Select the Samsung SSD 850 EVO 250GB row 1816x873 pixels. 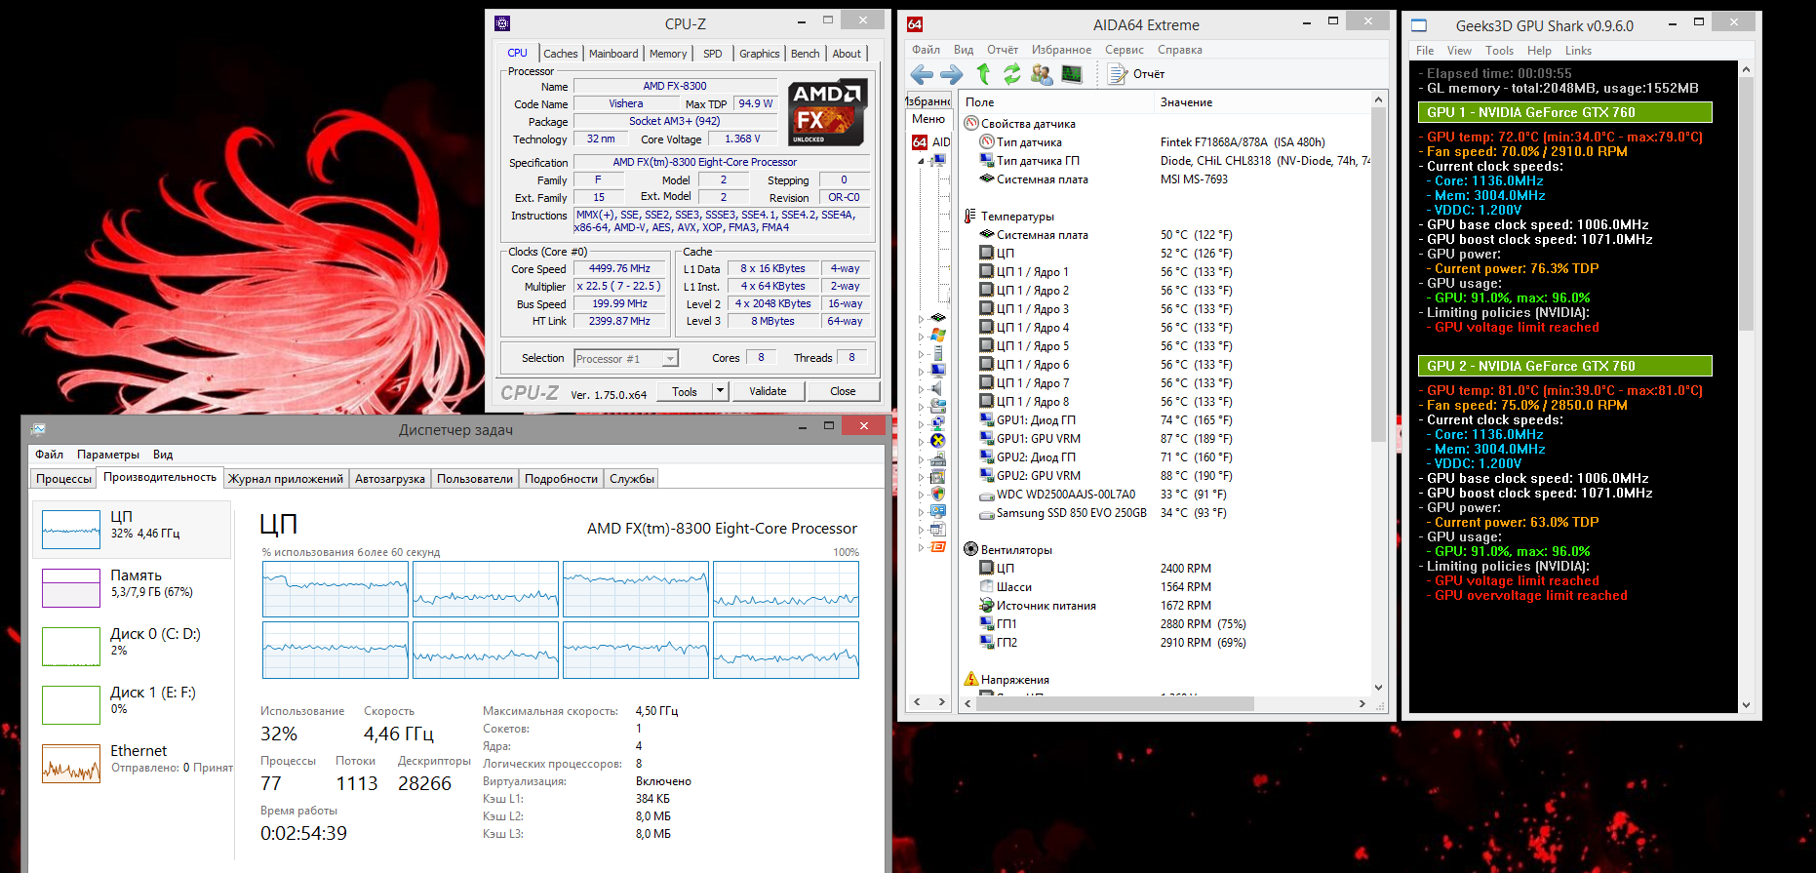pos(1165,513)
